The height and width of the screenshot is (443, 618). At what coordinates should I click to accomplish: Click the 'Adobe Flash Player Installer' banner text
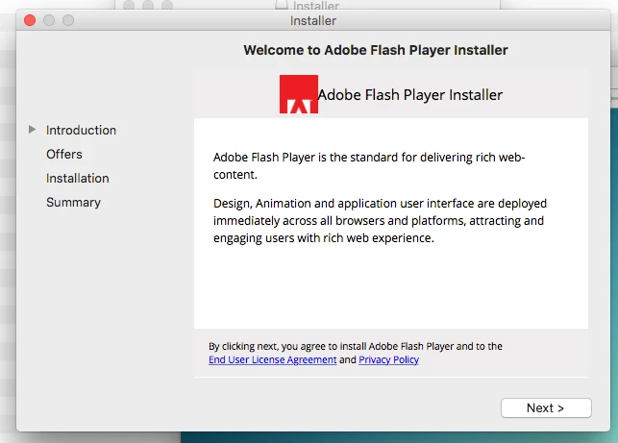[x=409, y=95]
